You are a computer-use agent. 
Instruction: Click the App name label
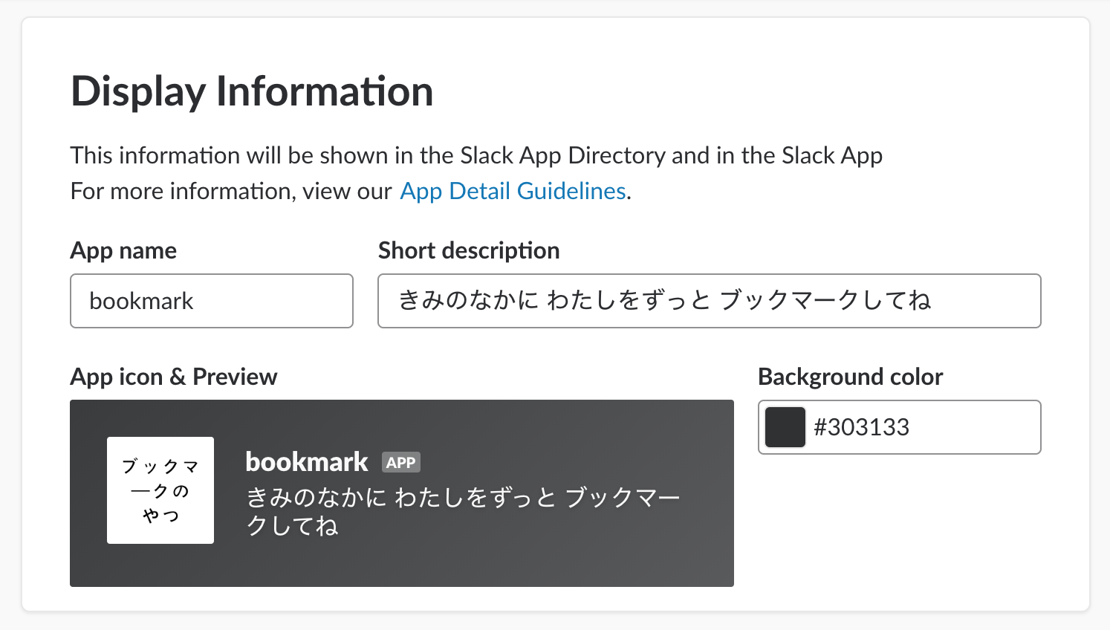coord(123,250)
